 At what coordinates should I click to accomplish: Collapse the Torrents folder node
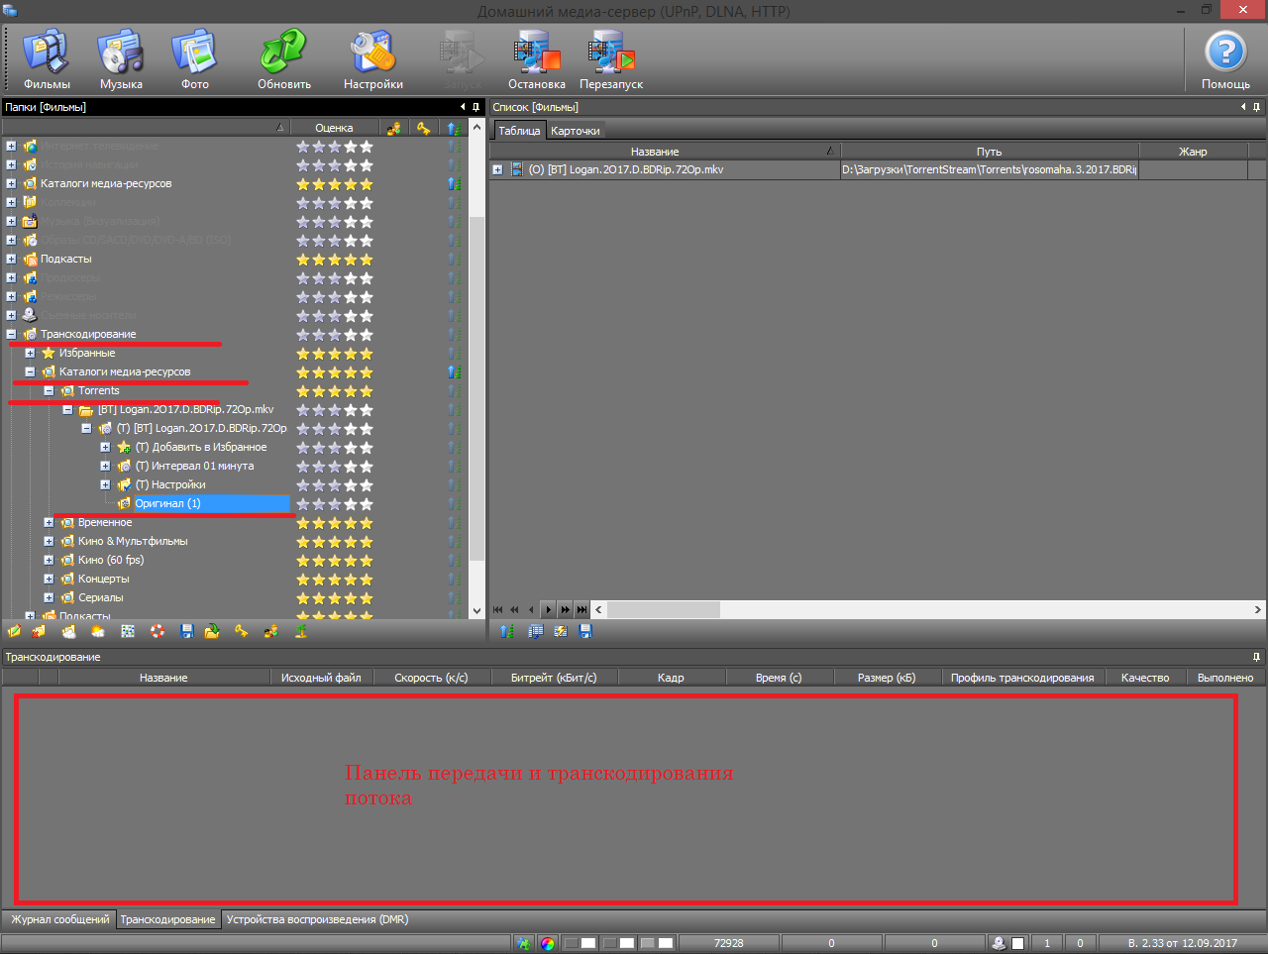click(x=49, y=391)
